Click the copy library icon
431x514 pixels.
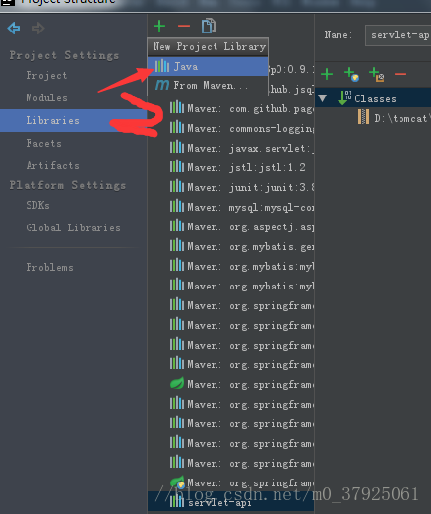point(209,26)
